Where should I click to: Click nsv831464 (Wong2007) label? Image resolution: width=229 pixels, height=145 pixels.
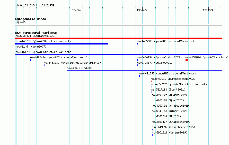pyautogui.click(x=31, y=47)
